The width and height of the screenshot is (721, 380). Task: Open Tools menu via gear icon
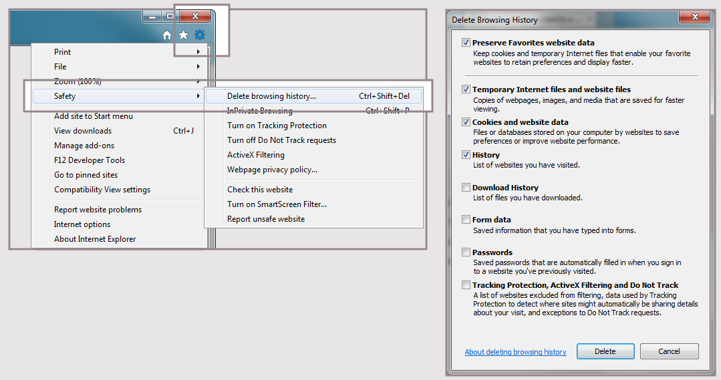tap(199, 35)
